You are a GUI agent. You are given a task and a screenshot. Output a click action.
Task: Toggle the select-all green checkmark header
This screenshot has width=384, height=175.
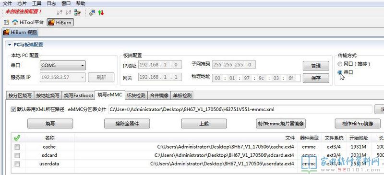[x=17, y=138]
